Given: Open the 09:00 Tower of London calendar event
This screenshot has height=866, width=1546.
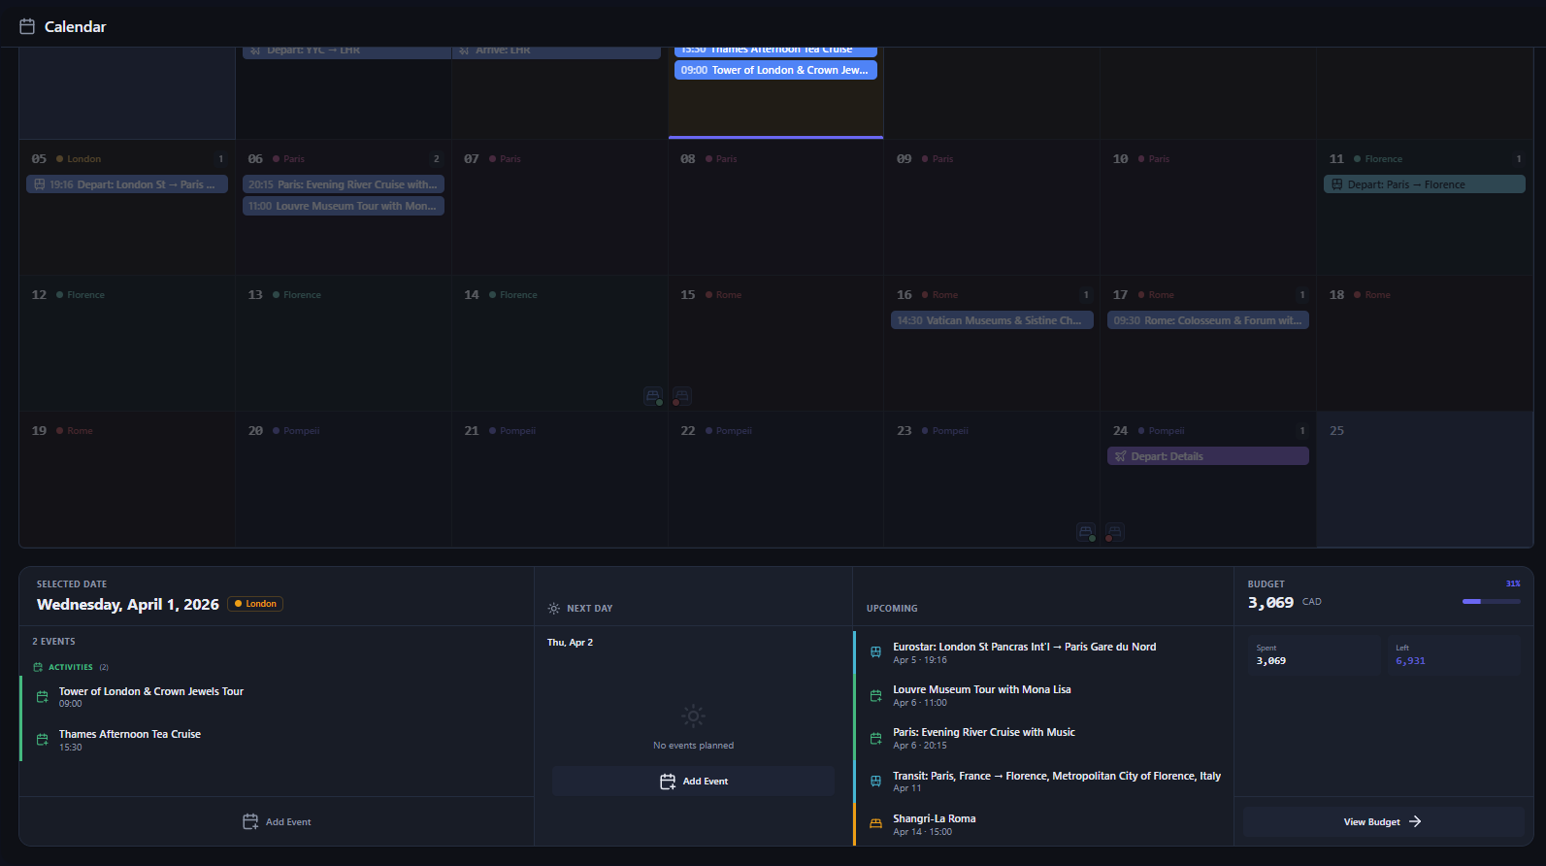Looking at the screenshot, I should point(775,70).
